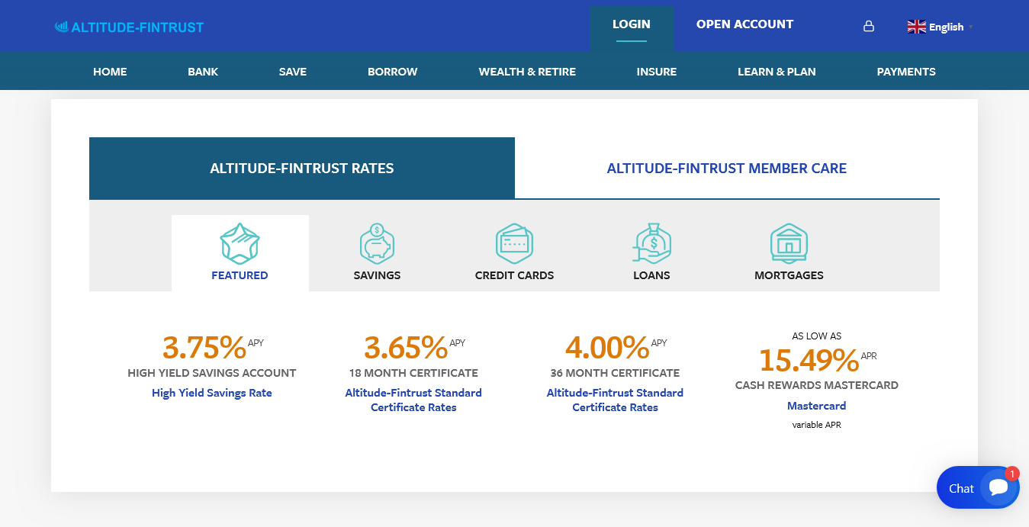Viewport: 1029px width, 527px height.
Task: Click the Altitude-Fintrust logo
Action: point(130,27)
